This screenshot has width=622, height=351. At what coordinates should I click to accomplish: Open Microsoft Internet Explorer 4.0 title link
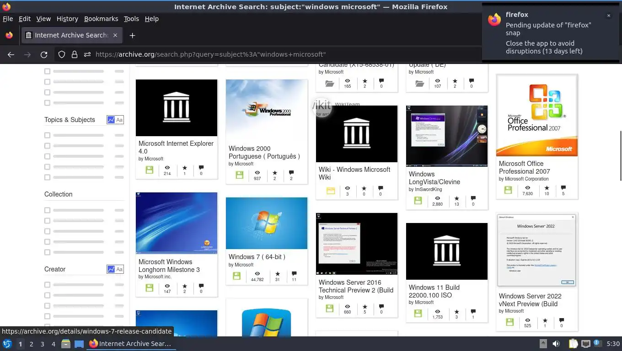pyautogui.click(x=176, y=147)
